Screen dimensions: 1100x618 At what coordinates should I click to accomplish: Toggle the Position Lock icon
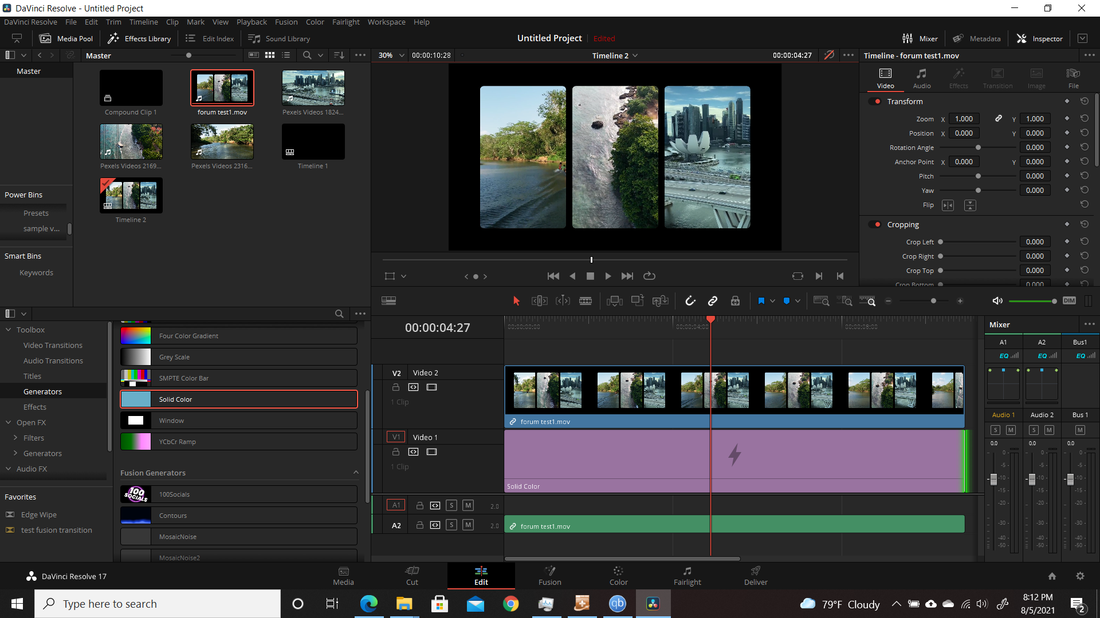735,301
